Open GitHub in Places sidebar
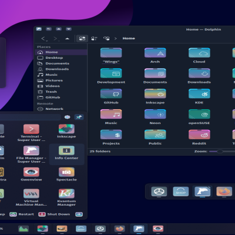Screen dimensions: 235x235 [61, 98]
